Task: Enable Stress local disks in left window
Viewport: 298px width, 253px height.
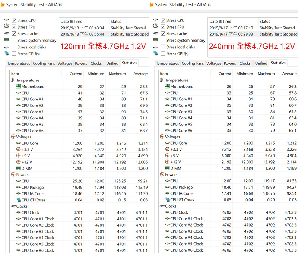Action: click(x=14, y=47)
